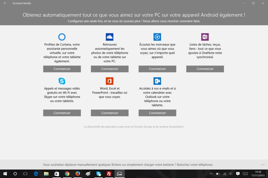
Task: Go back with the title bar arrow
Action: (x=5, y=3)
